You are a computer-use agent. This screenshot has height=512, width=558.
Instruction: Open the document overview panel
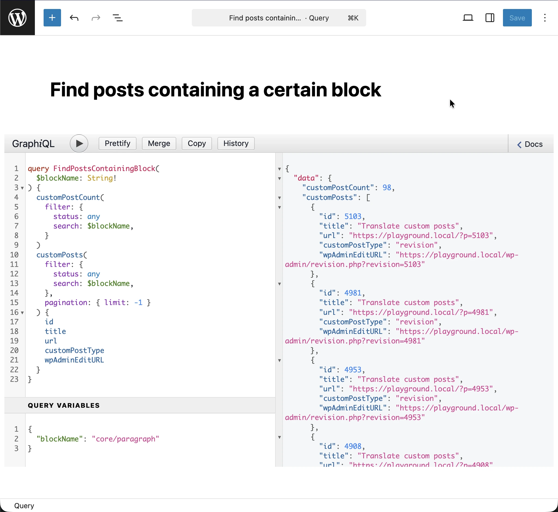click(117, 18)
